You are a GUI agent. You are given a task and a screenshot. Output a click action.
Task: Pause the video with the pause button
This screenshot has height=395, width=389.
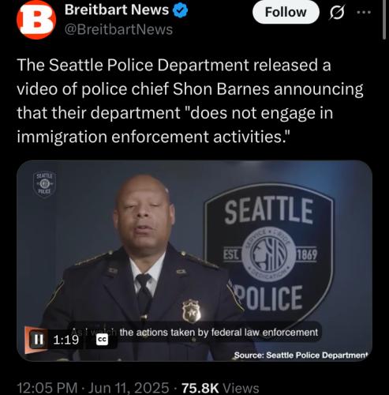pos(39,339)
